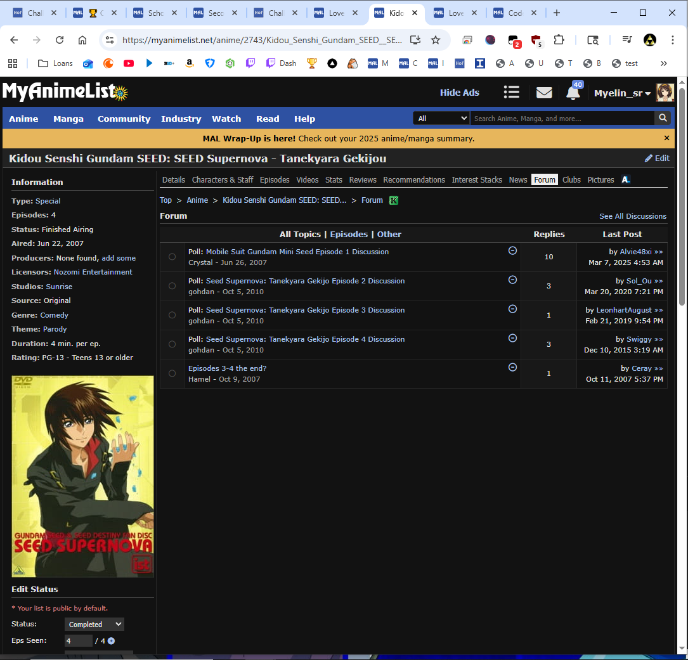Open the Manga nav menu

click(x=68, y=119)
